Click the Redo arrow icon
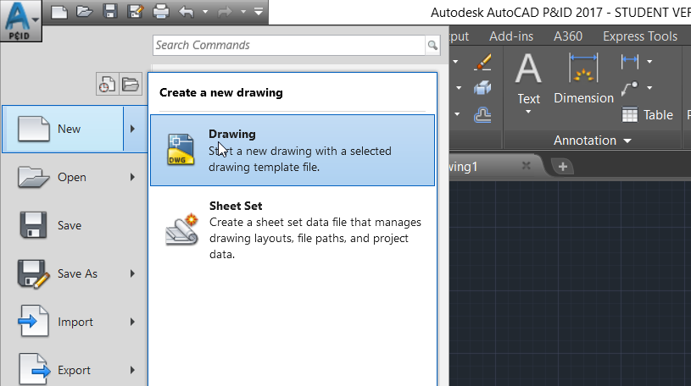The image size is (691, 386). (225, 12)
